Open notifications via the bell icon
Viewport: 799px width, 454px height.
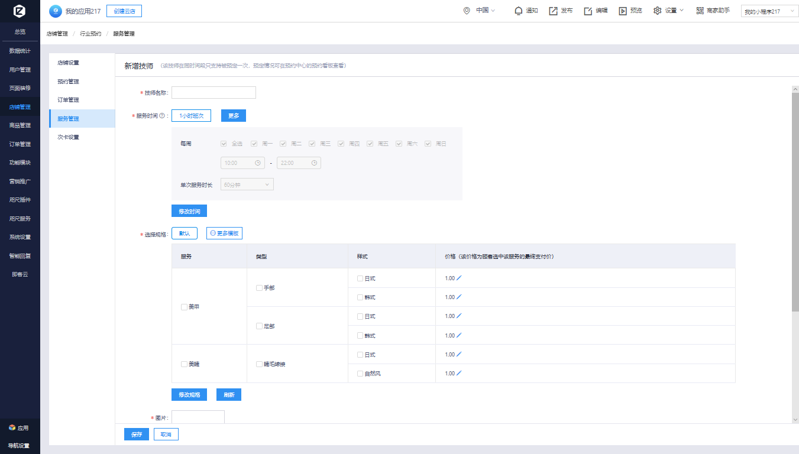(x=519, y=11)
